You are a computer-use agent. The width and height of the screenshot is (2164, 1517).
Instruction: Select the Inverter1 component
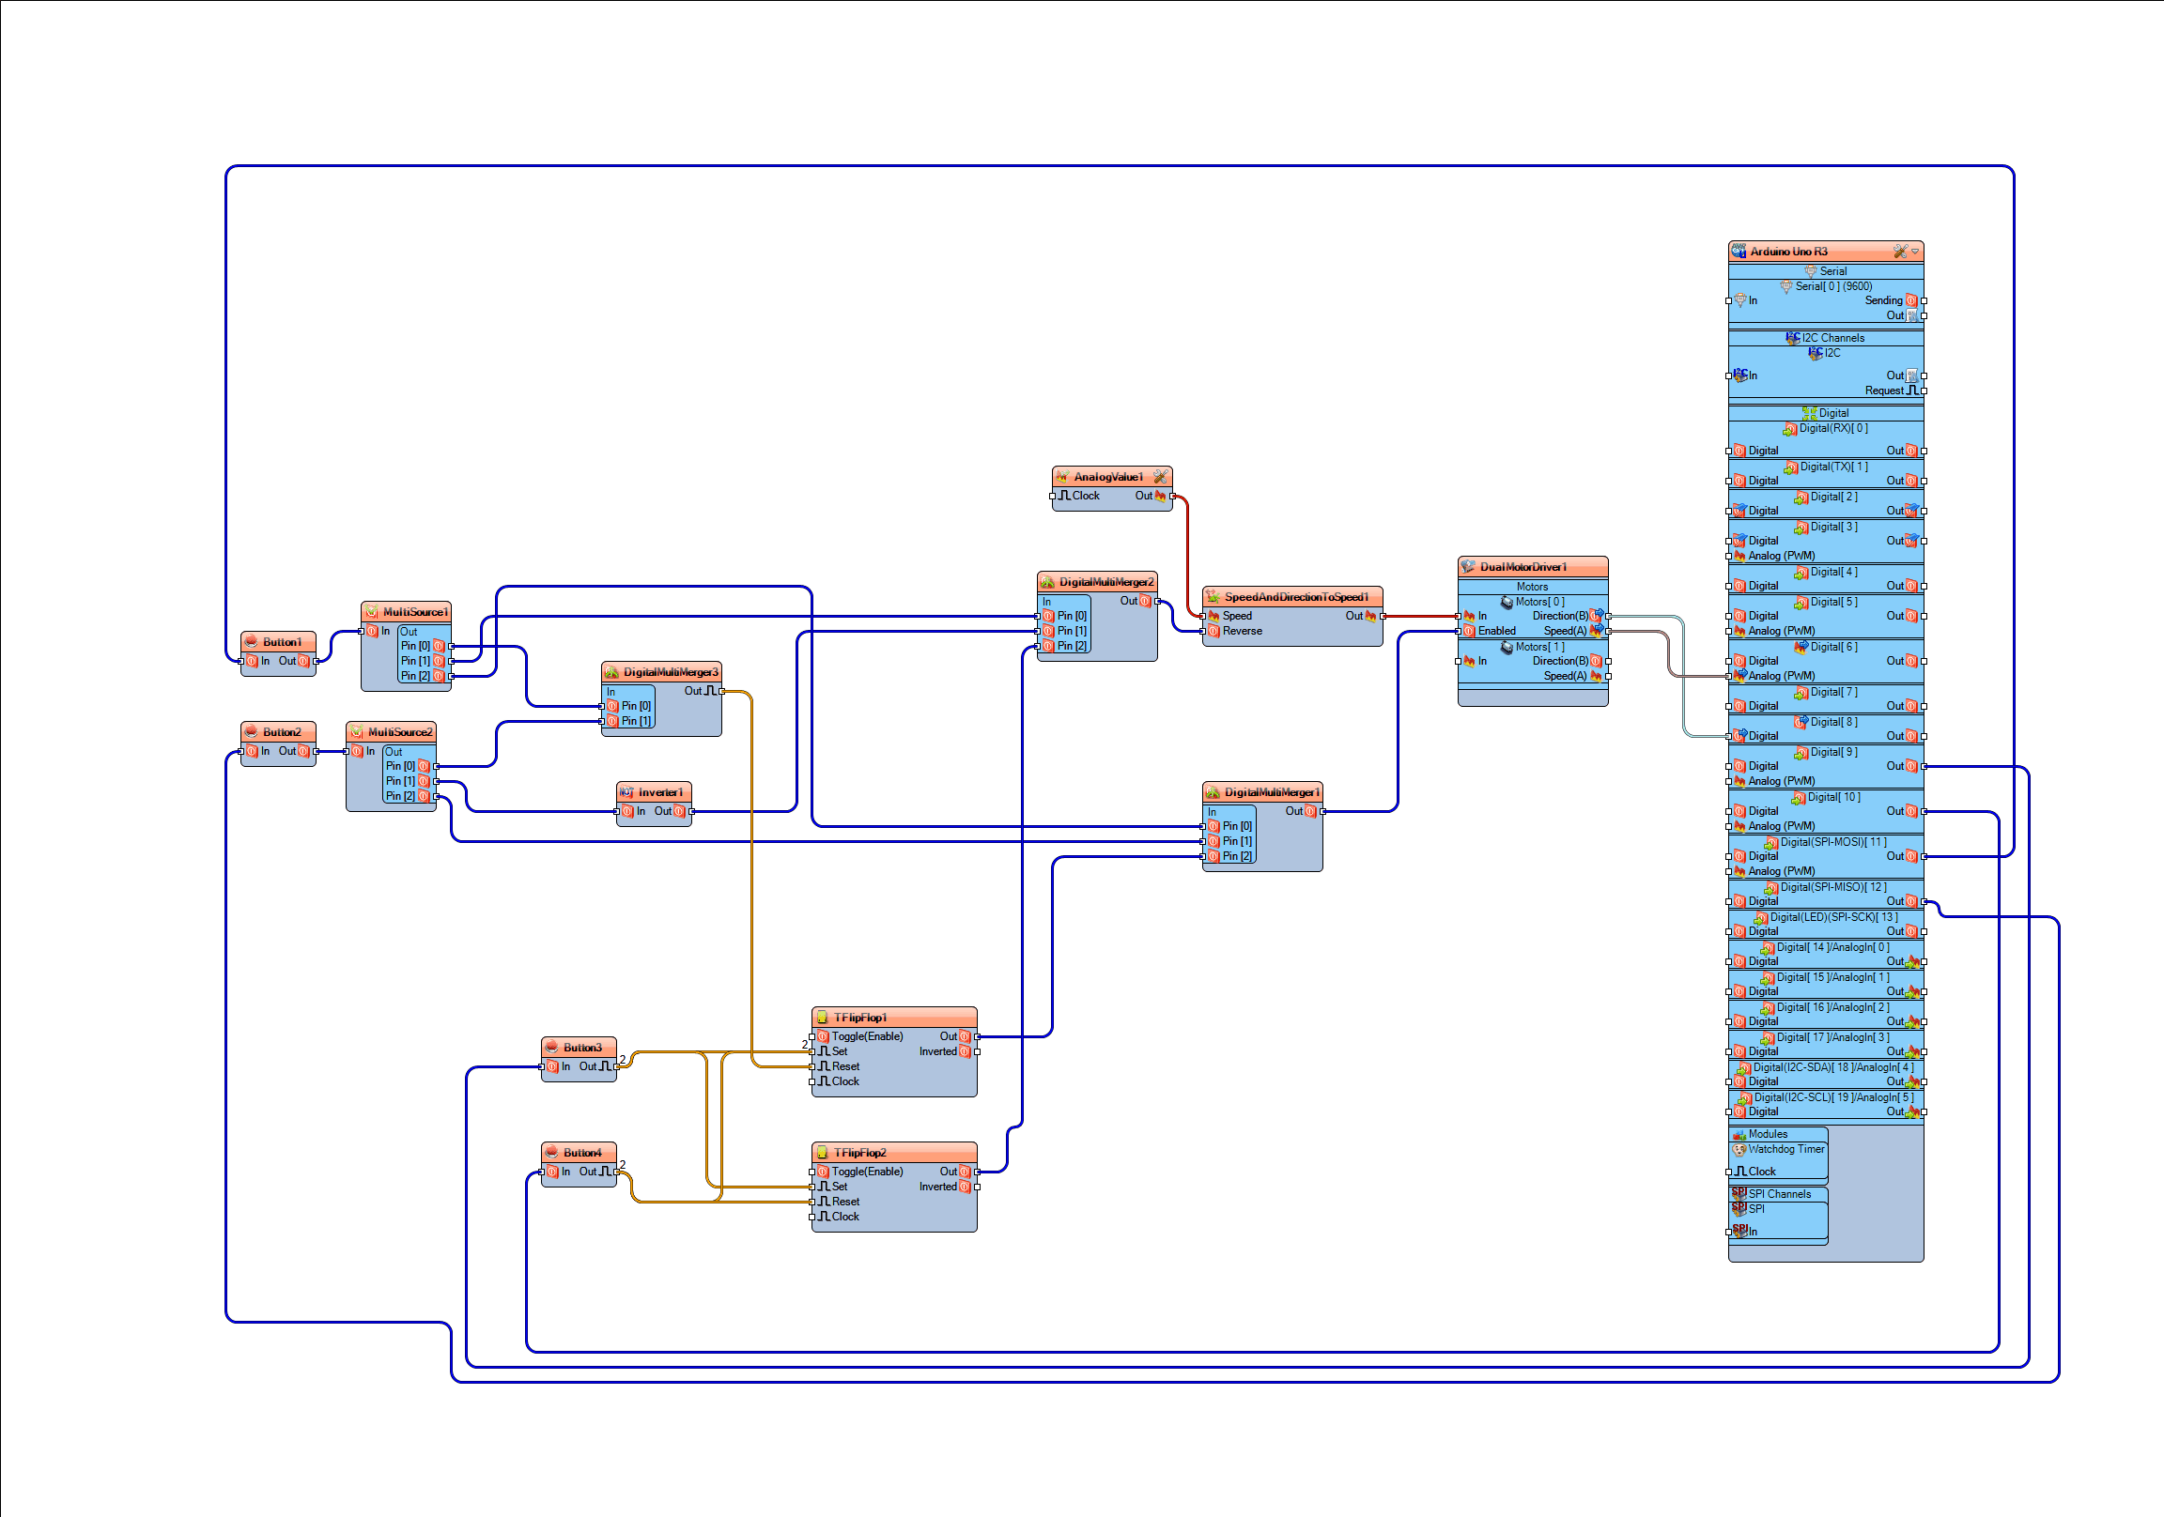coord(654,792)
